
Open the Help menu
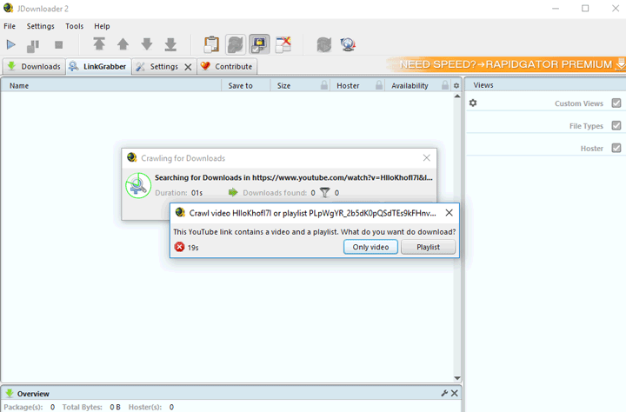tap(102, 26)
